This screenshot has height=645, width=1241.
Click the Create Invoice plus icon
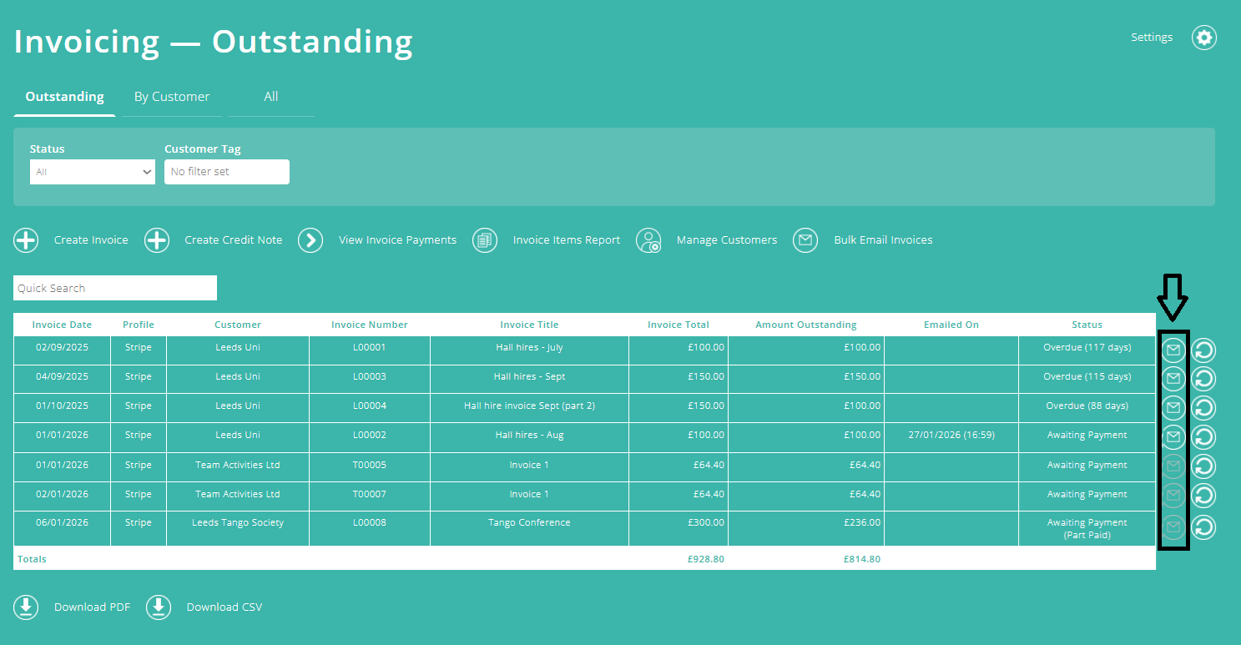pos(26,240)
